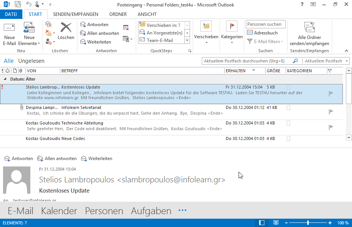This screenshot has height=227, width=352.
Task: Click the meeting reply icon
Action: [x=126, y=28]
